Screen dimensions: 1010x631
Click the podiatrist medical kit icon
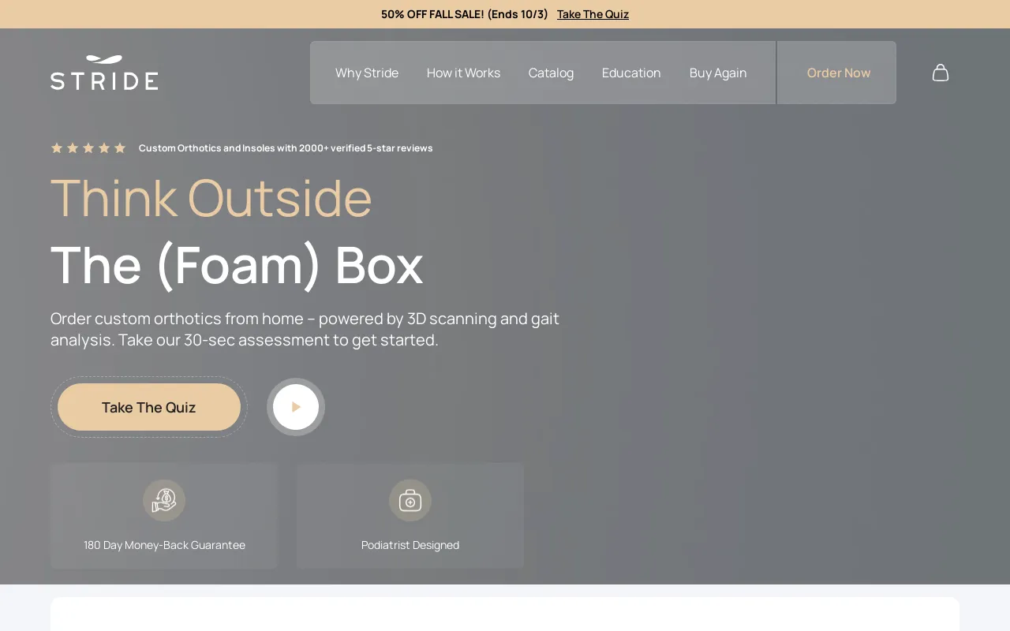click(410, 500)
